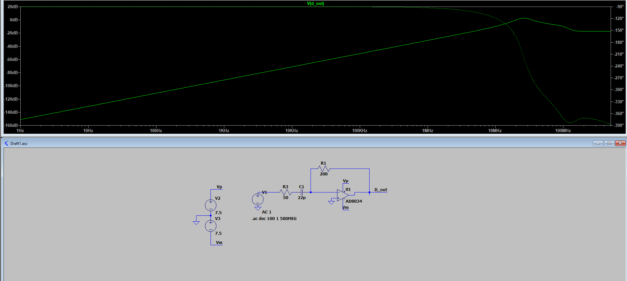The height and width of the screenshot is (281, 627).
Task: Click the AD8034 model name text
Action: point(354,201)
